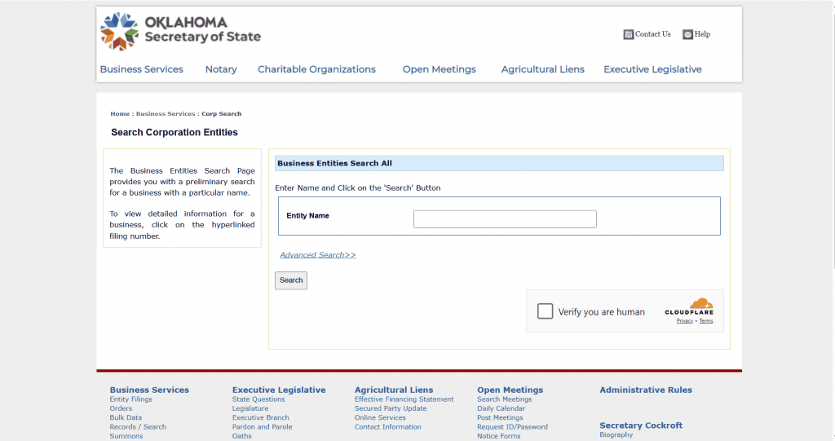Click the Contact Us building icon
835x441 pixels.
click(628, 34)
